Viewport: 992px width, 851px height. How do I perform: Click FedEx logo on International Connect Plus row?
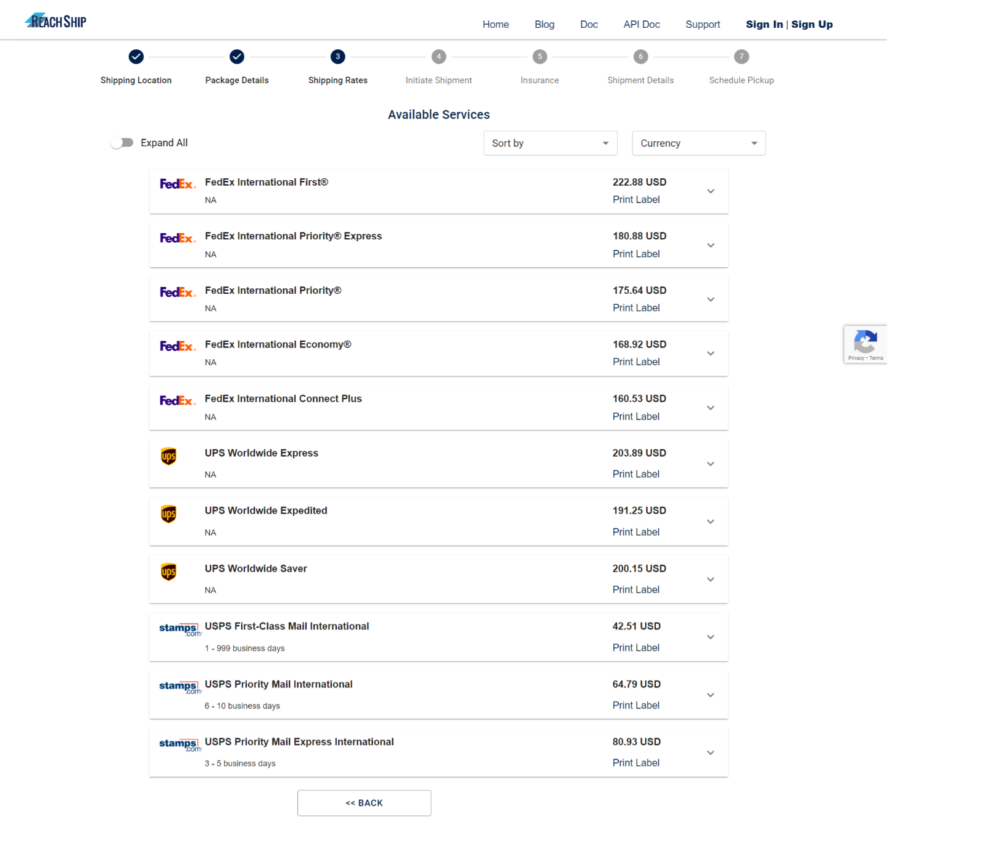pyautogui.click(x=178, y=401)
